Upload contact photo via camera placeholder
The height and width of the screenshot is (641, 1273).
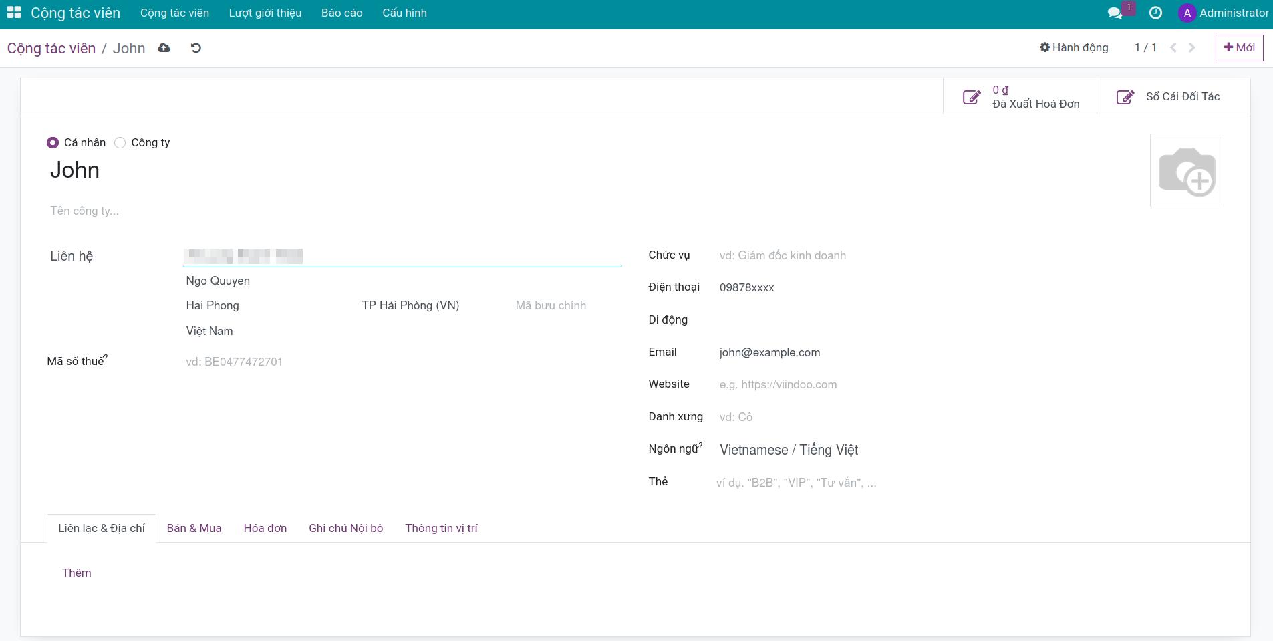tap(1187, 170)
